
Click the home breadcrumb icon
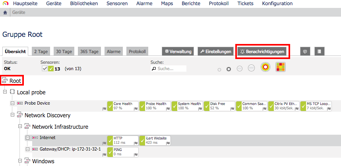click(5, 13)
